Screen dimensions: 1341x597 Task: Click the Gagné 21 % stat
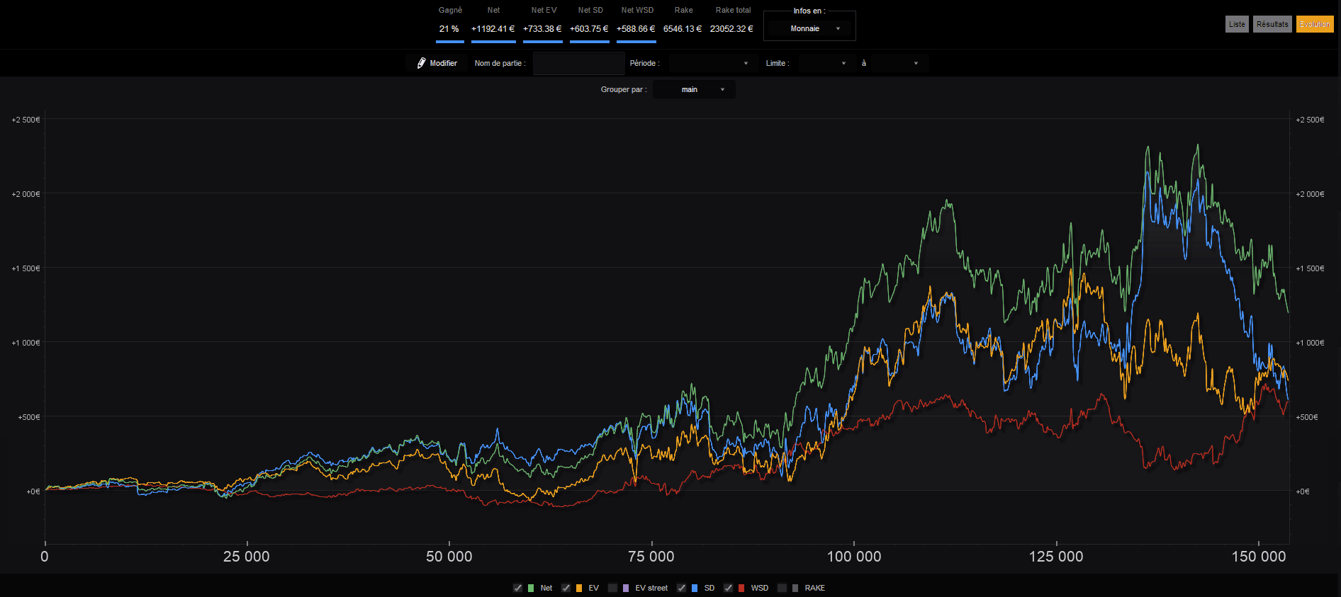(x=449, y=29)
